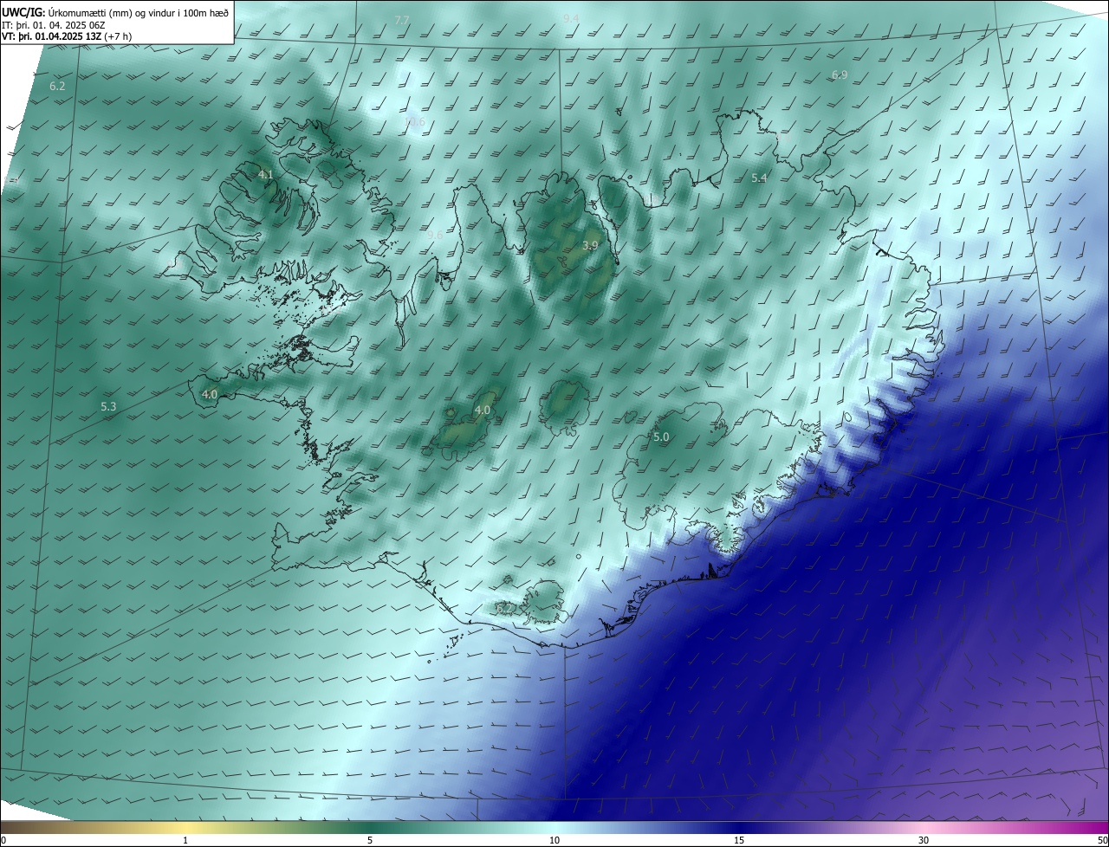This screenshot has height=847, width=1109.
Task: Select the 9.4 value label on the map
Action: [571, 18]
